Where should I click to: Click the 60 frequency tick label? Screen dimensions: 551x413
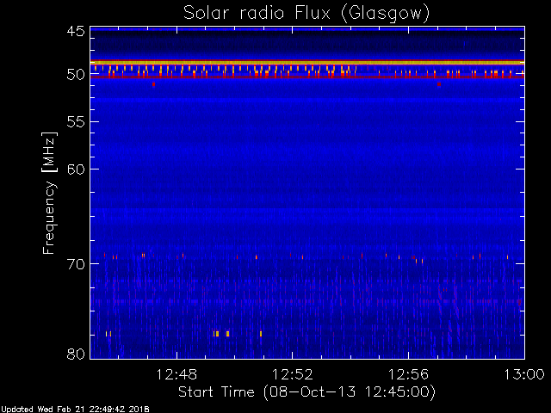click(x=76, y=170)
